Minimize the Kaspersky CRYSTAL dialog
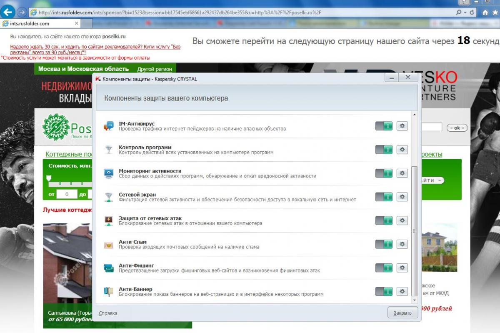 tap(391, 78)
